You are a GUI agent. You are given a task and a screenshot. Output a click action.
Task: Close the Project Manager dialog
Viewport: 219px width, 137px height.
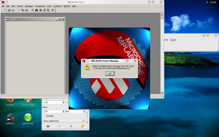[135, 61]
